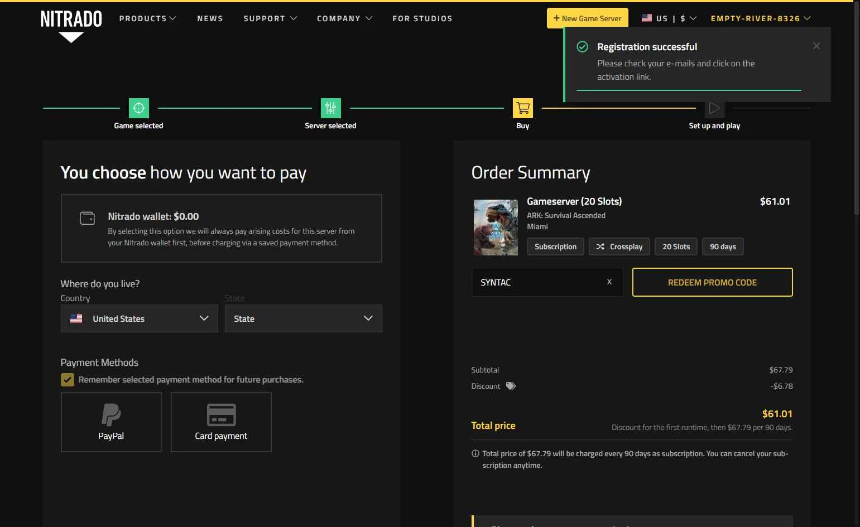This screenshot has height=527, width=860.
Task: Click the Game selected crosshair step icon
Action: [139, 108]
